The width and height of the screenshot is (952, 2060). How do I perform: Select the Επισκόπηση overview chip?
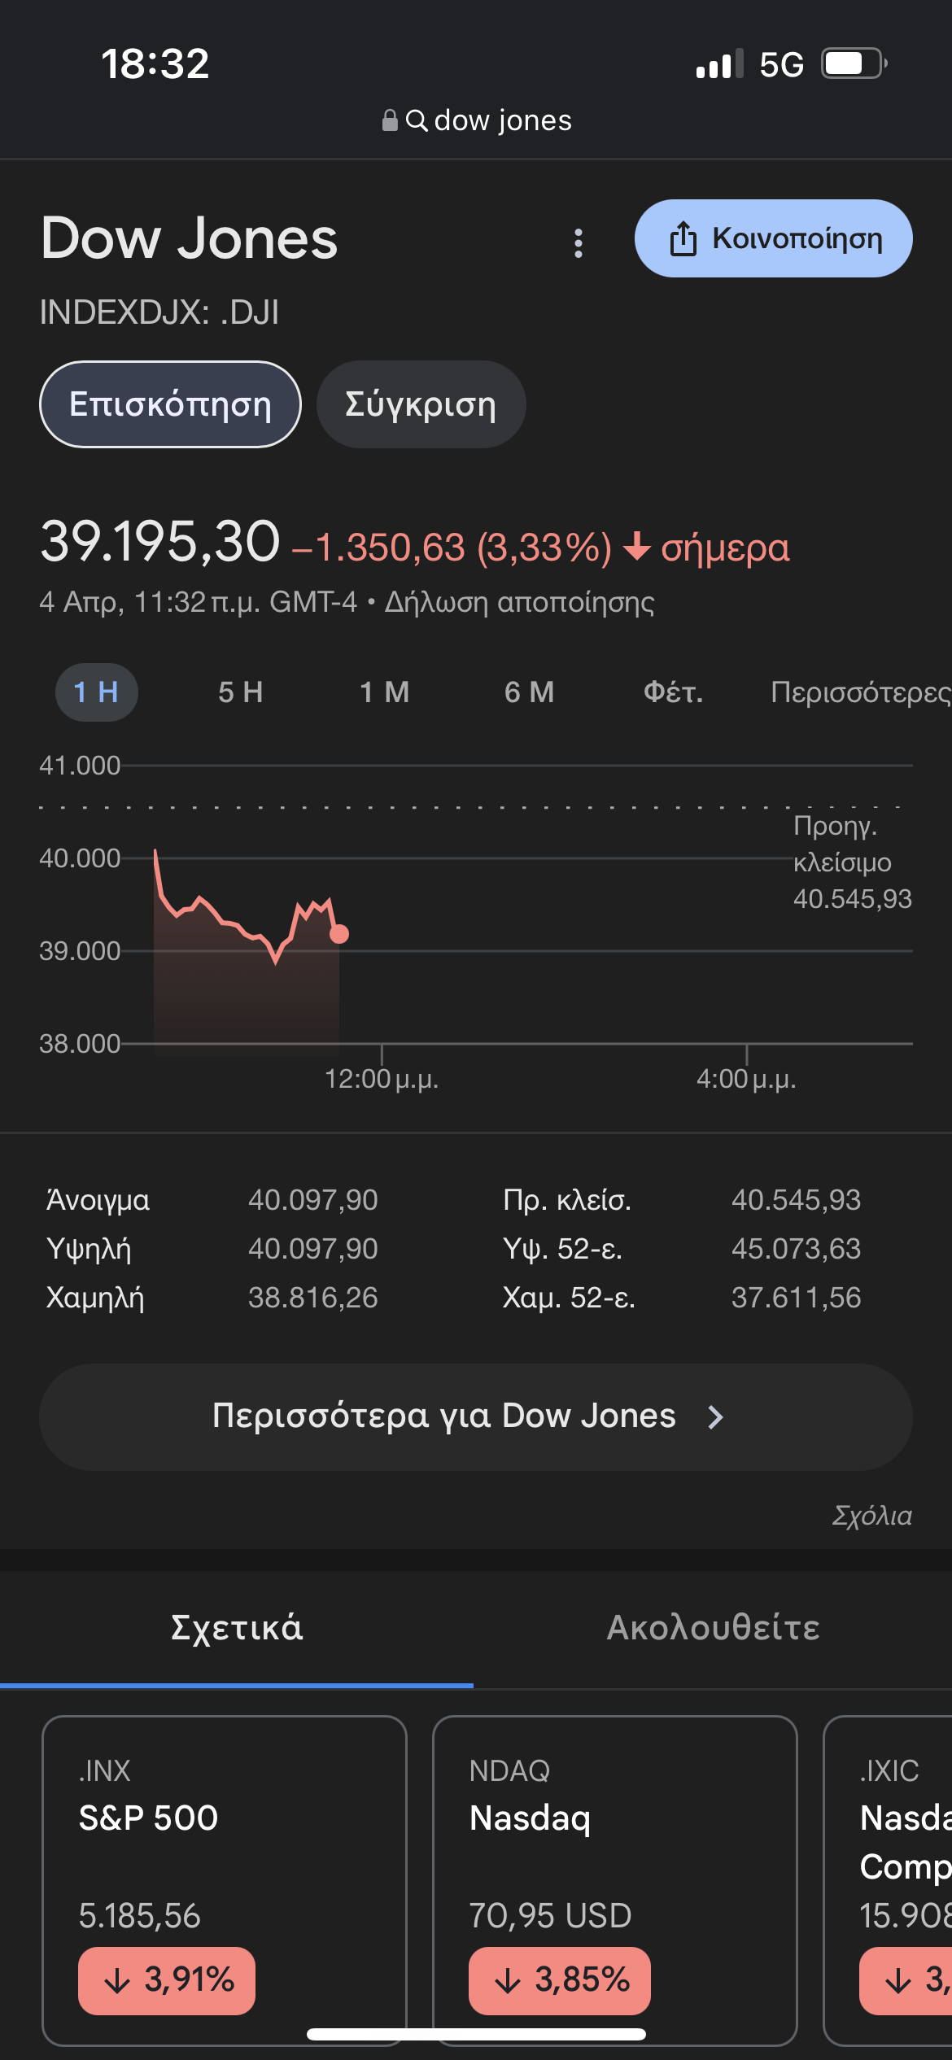pos(170,404)
